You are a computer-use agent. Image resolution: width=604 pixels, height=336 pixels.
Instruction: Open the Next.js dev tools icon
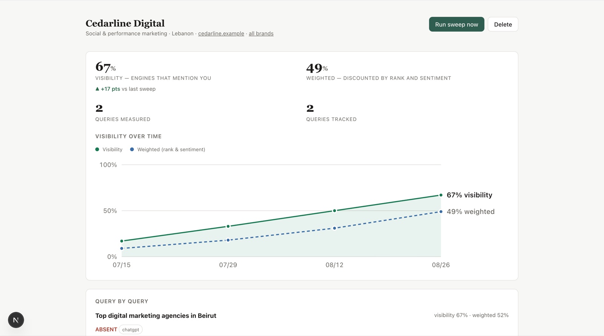(x=16, y=320)
